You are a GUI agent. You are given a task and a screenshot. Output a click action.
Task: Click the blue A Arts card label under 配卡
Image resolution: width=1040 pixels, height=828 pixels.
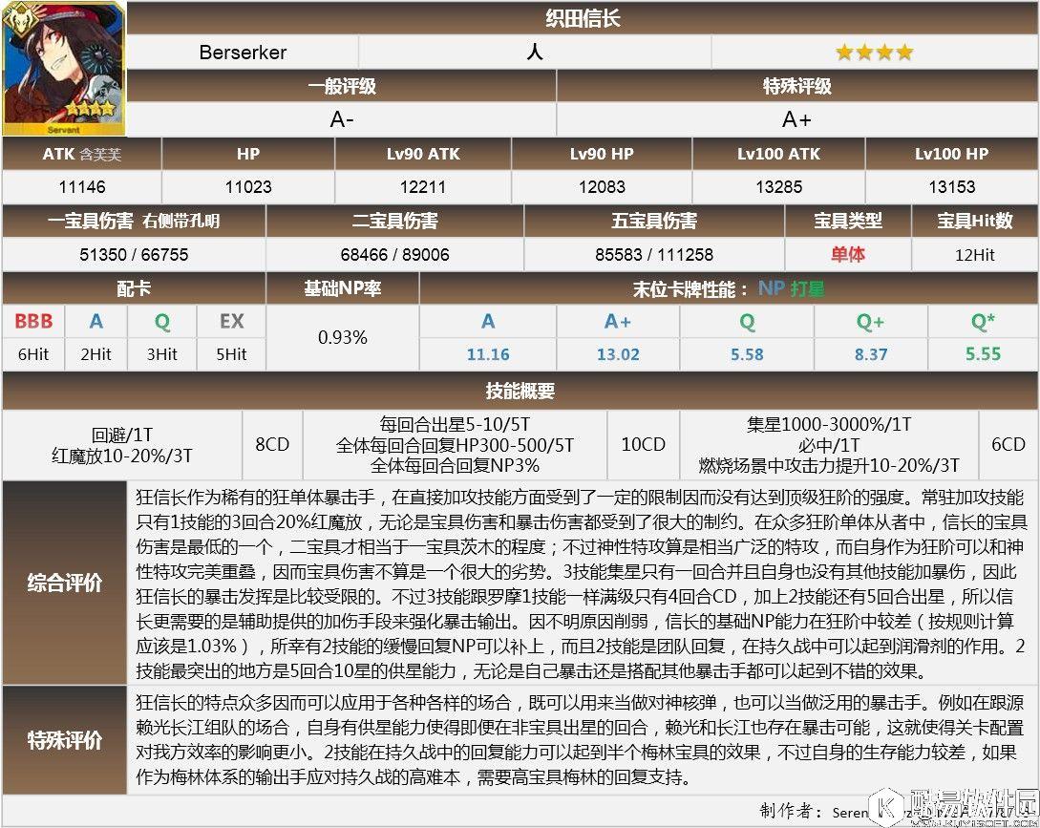pyautogui.click(x=96, y=322)
